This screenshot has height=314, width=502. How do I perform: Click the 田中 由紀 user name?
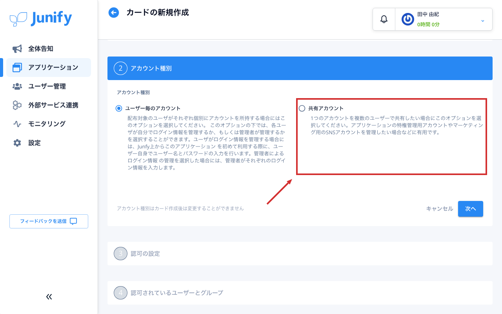pos(428,14)
